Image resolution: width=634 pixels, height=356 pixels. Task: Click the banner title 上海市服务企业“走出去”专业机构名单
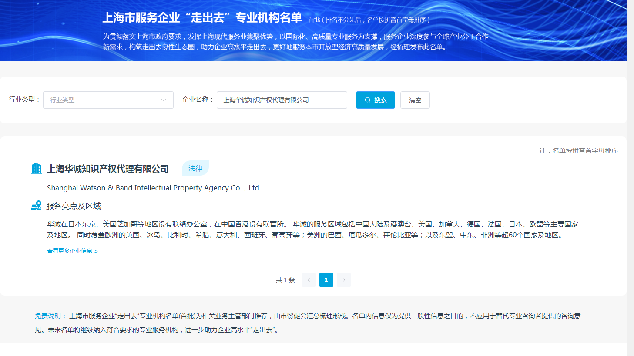pyautogui.click(x=202, y=18)
